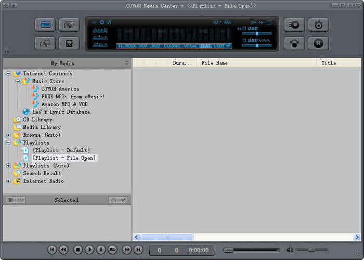This screenshot has width=364, height=260.
Task: Select the POP equalizer preset
Action: (143, 46)
